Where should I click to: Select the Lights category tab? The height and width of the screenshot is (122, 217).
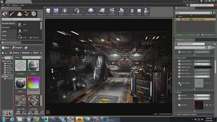(x=4, y=32)
